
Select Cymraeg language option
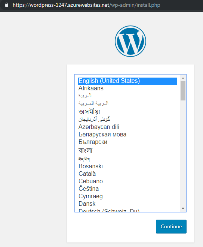click(x=127, y=196)
